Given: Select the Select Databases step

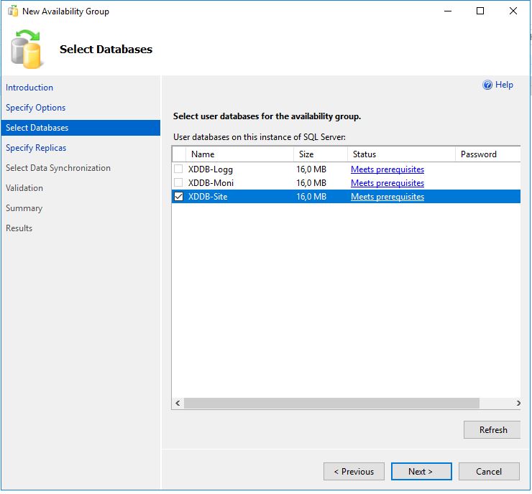Looking at the screenshot, I should click(x=81, y=128).
